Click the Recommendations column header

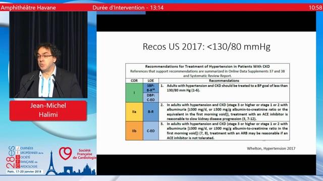[224, 80]
